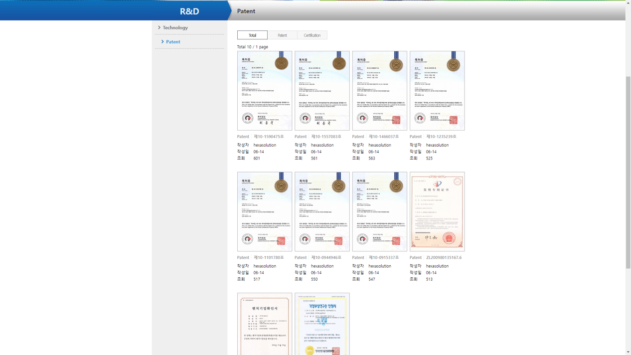This screenshot has height=355, width=631.
Task: Click author hexasolution under 제10-1590475호
Action: (265, 145)
